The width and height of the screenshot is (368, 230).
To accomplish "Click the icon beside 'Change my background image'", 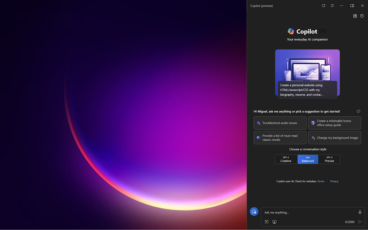I will point(313,138).
